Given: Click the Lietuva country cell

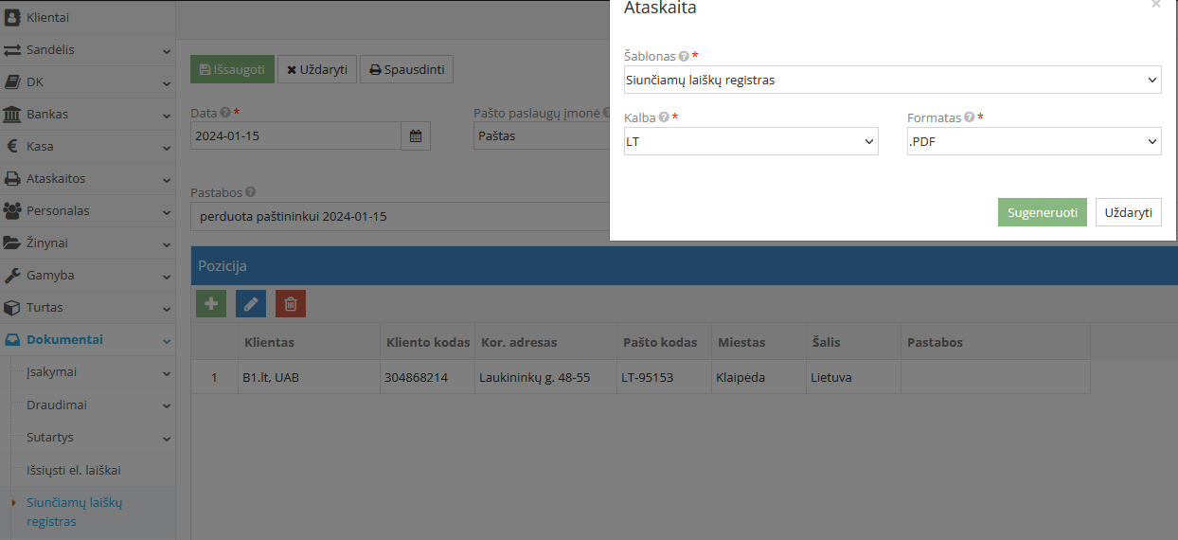Looking at the screenshot, I should pyautogui.click(x=853, y=377).
